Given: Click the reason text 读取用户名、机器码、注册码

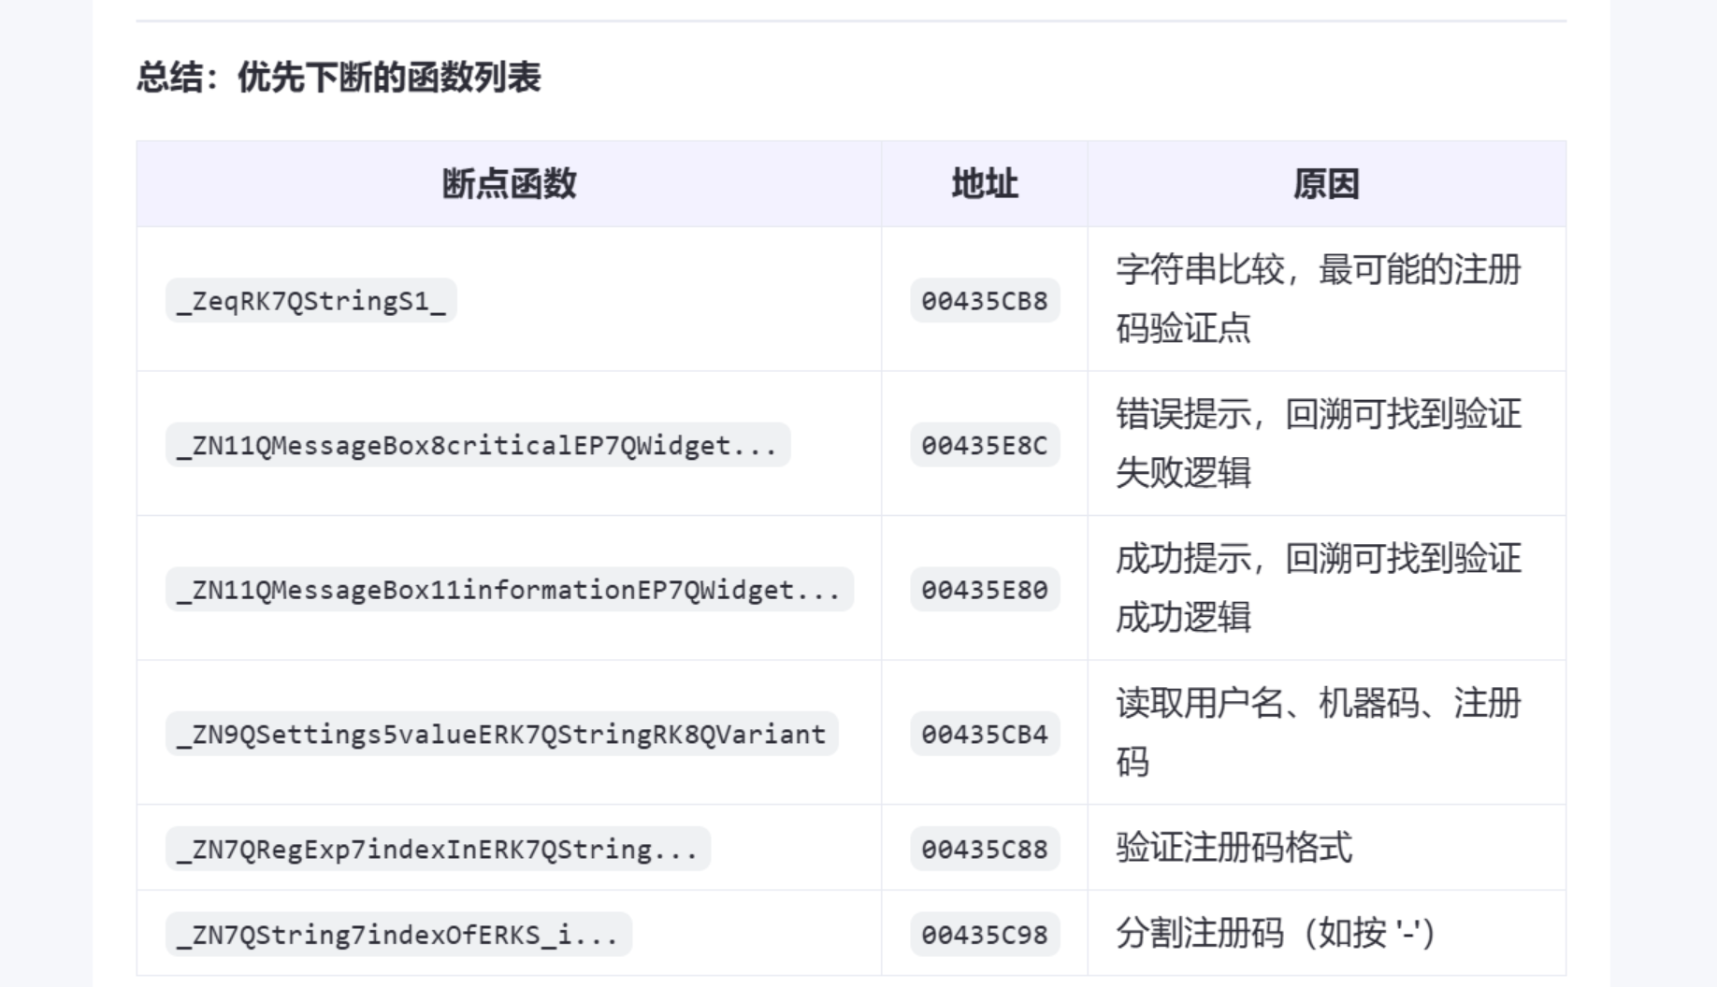Looking at the screenshot, I should pos(1318,734).
